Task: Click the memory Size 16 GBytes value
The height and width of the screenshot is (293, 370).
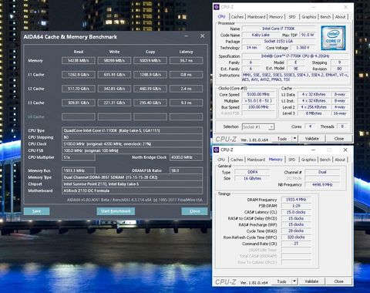Action: 252,178
